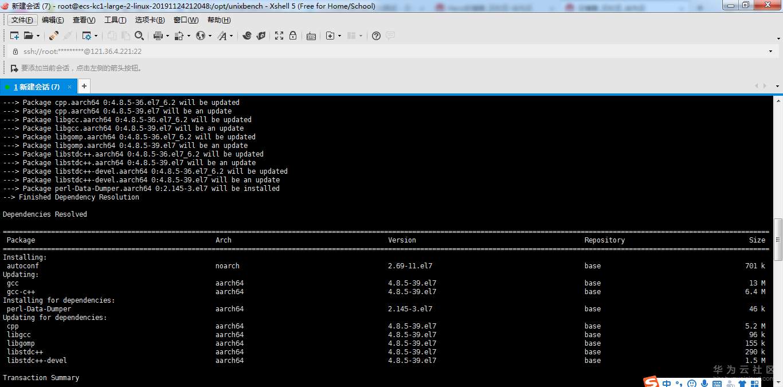Click the terminal scrollbar up arrow
The width and height of the screenshot is (783, 387).
pos(778,100)
